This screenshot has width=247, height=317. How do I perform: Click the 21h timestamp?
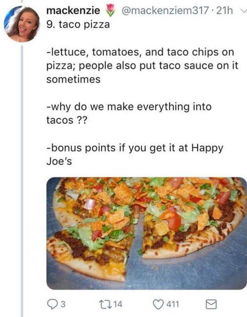[x=225, y=10]
